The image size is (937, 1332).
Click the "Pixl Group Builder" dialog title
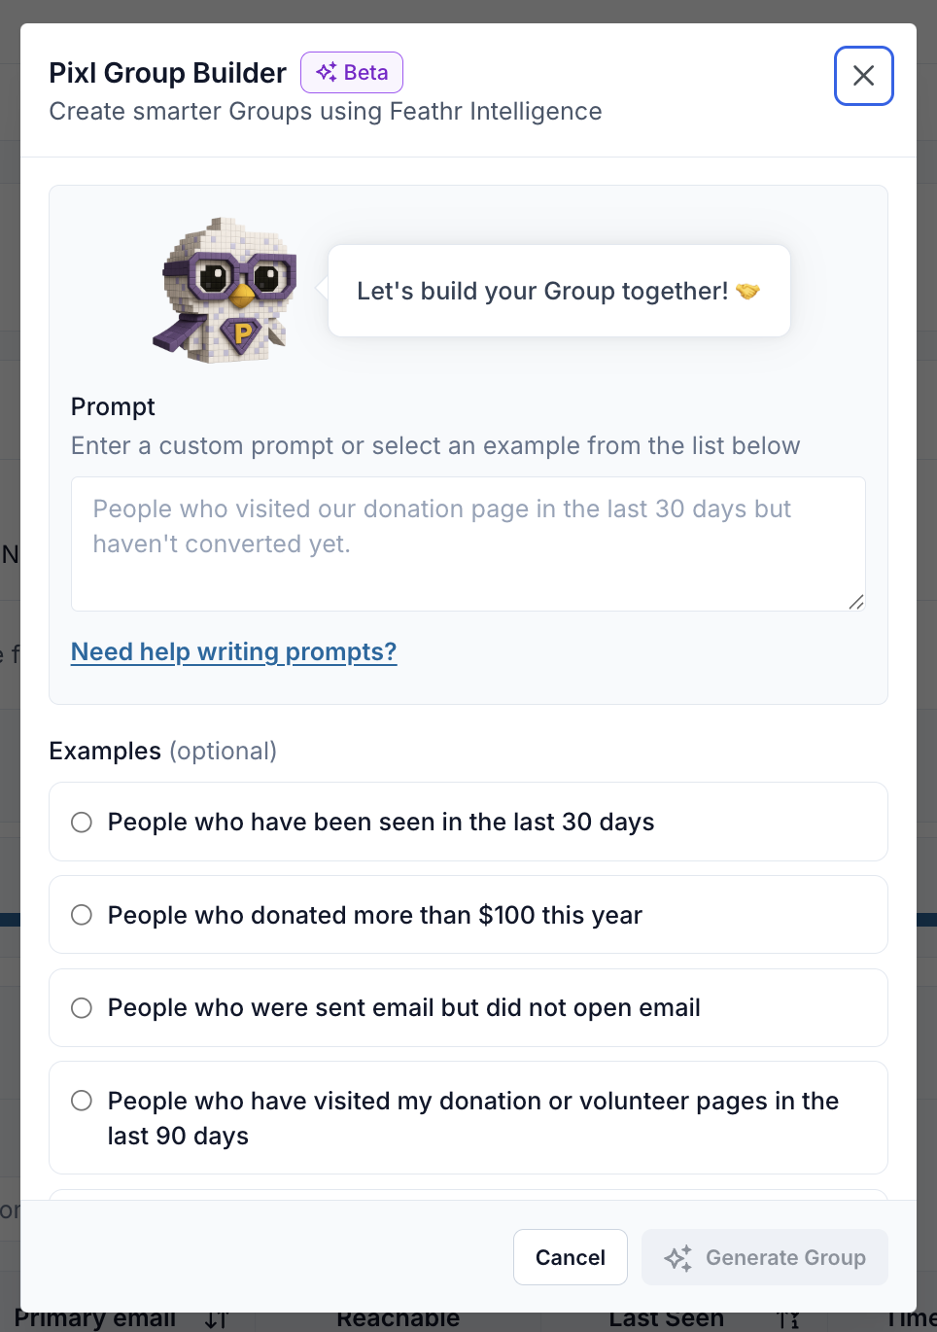pos(167,73)
